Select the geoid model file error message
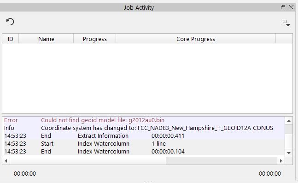 point(103,120)
